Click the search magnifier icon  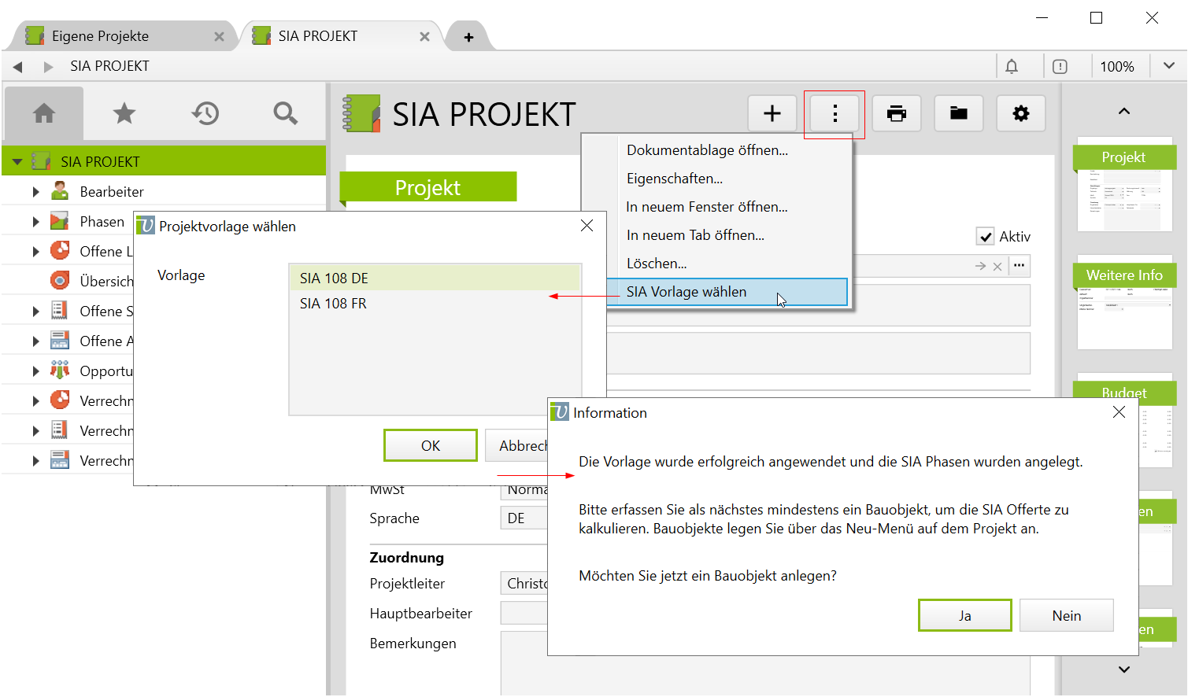(x=285, y=114)
